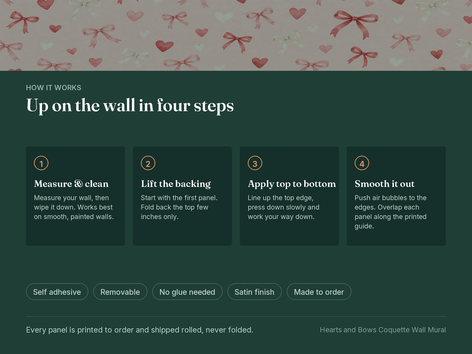Click the No glue needed tag
Image resolution: width=472 pixels, height=354 pixels.
click(187, 292)
